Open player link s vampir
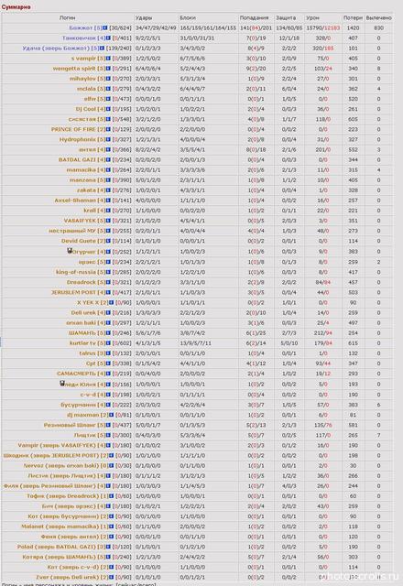Image resolution: width=403 pixels, height=586 pixels. click(x=88, y=59)
